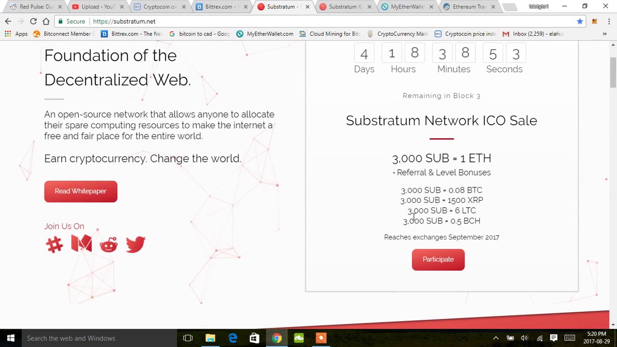Open the Cloud Mining for Bitcoin bookmark

330,34
